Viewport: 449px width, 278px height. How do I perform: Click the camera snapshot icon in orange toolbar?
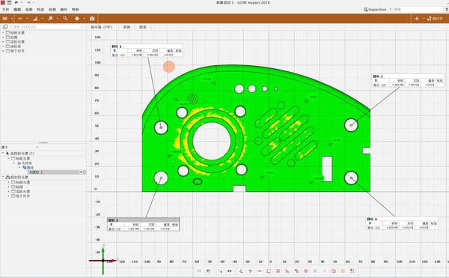[x=92, y=19]
